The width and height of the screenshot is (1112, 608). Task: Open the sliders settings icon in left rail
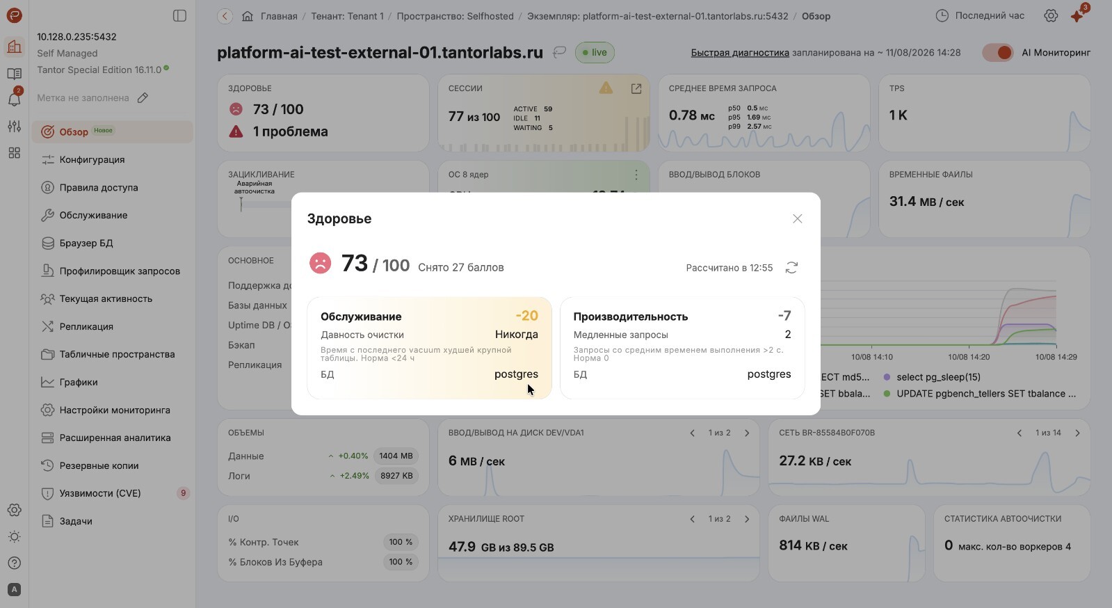click(x=14, y=126)
